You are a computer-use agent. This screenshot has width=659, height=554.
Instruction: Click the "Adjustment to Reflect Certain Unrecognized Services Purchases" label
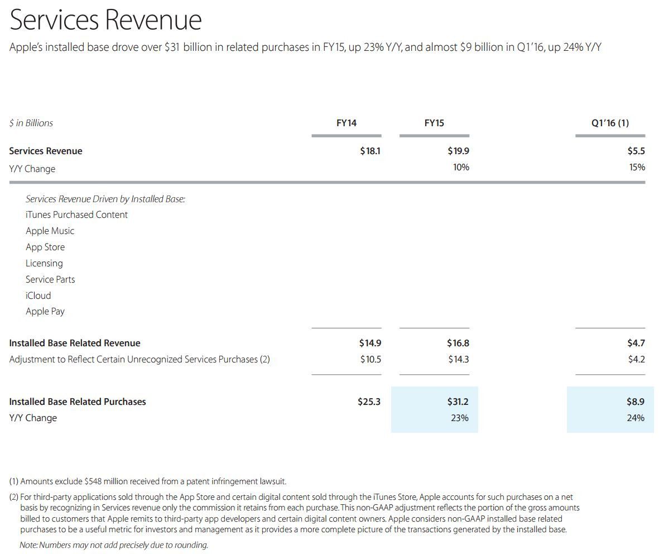coord(140,360)
